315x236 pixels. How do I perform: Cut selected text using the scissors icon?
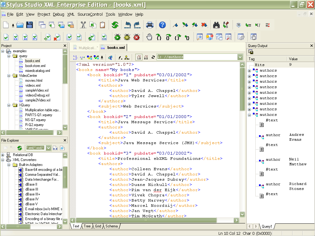[83, 25]
